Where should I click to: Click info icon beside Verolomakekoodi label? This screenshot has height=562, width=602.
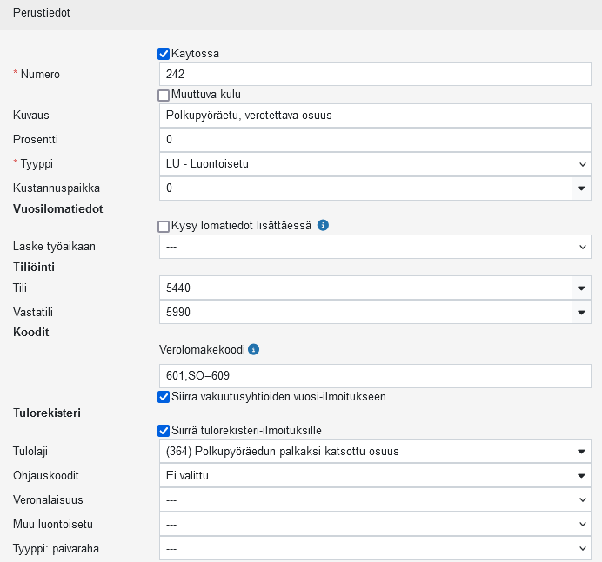pyautogui.click(x=254, y=349)
